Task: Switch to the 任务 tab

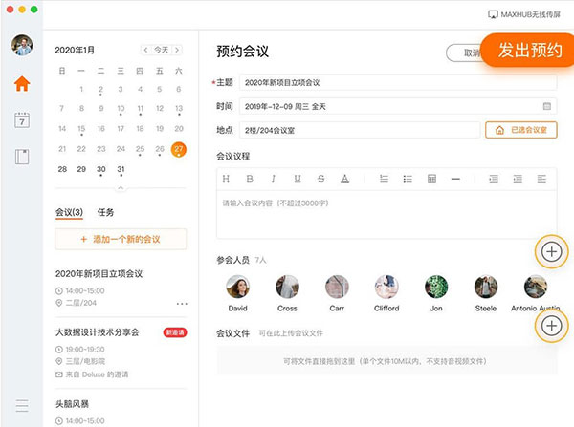Action: 105,212
